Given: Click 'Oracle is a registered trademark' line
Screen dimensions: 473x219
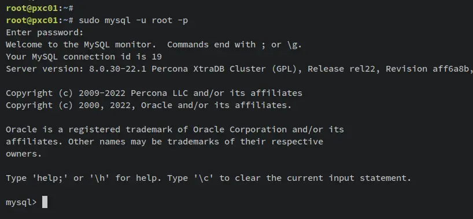Looking at the screenshot, I should coord(175,129).
